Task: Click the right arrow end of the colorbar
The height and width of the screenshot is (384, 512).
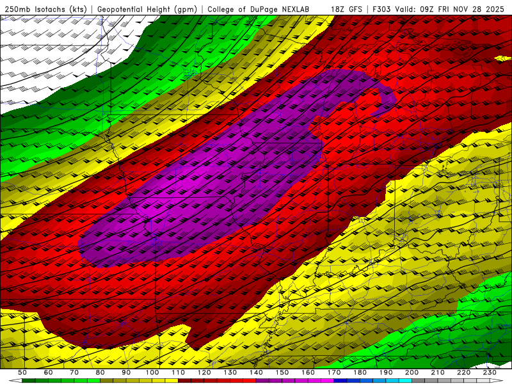Action: [497, 381]
